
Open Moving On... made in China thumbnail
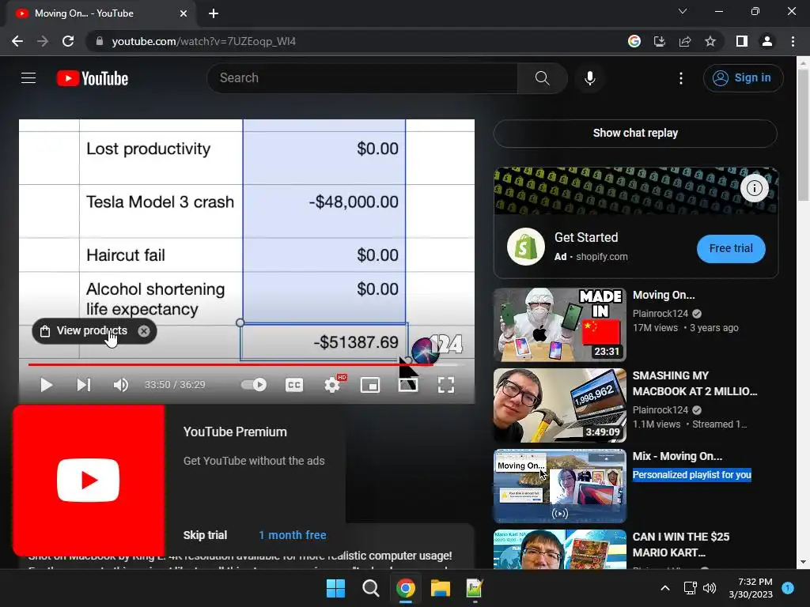(560, 325)
